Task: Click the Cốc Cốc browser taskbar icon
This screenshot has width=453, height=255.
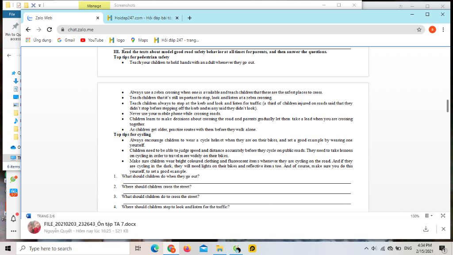Action: point(236,248)
